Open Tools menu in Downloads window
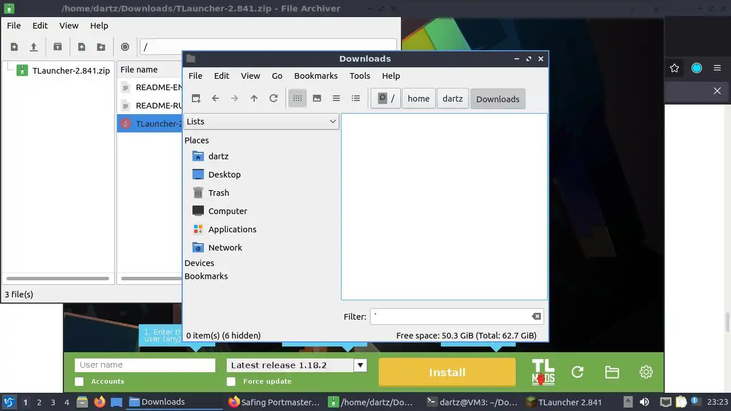Image resolution: width=731 pixels, height=411 pixels. 360,76
